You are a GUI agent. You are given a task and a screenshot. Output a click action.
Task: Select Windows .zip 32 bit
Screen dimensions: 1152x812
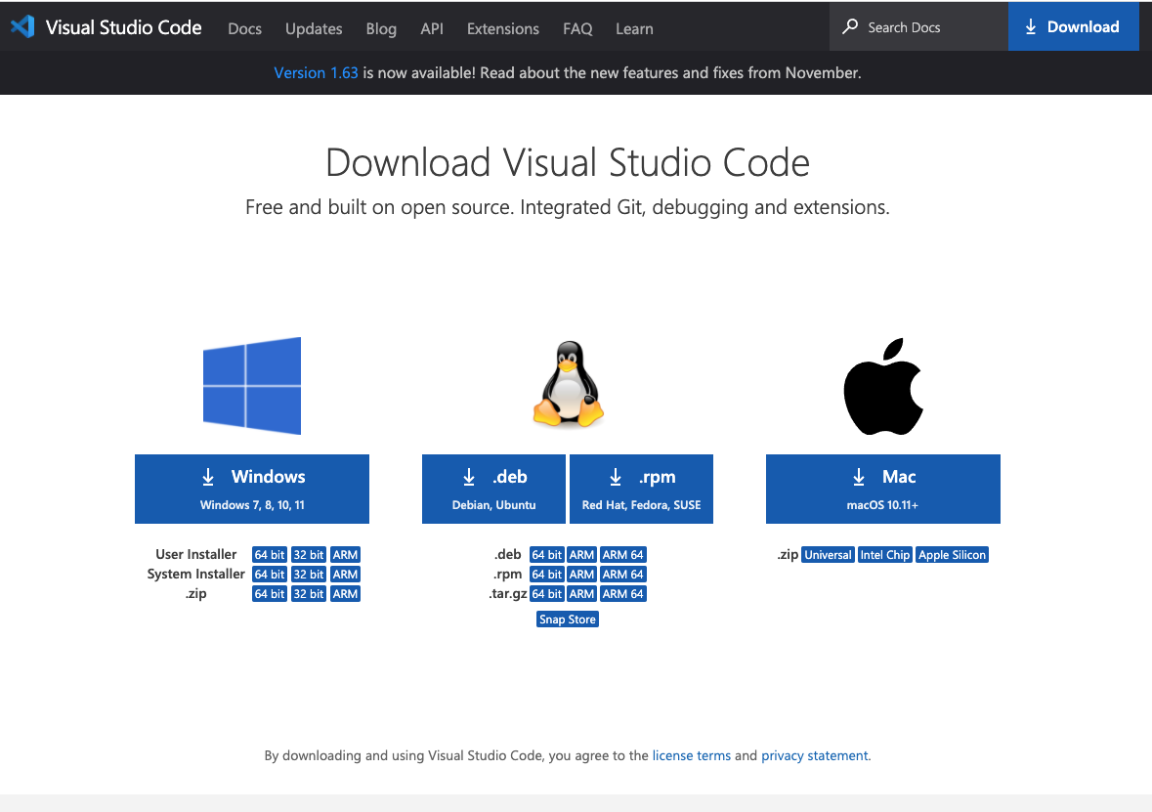[309, 594]
